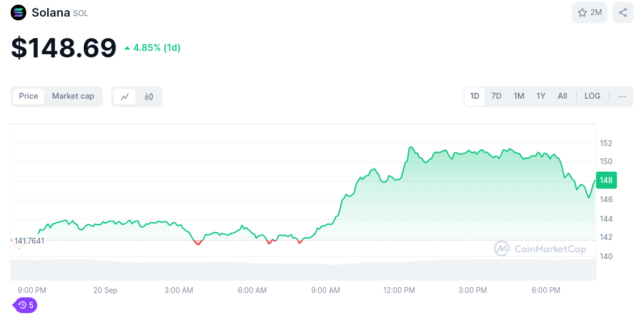The height and width of the screenshot is (315, 641).
Task: Toggle the chart to Market cap view
Action: (x=73, y=97)
